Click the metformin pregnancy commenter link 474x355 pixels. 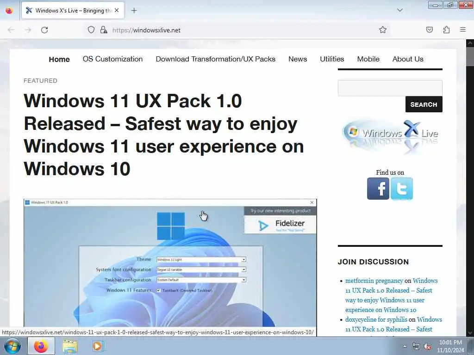coord(374,281)
